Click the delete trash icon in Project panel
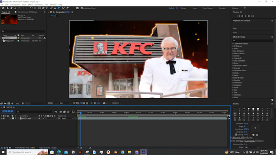Screen dimensions: 276x155 (23, 104)
